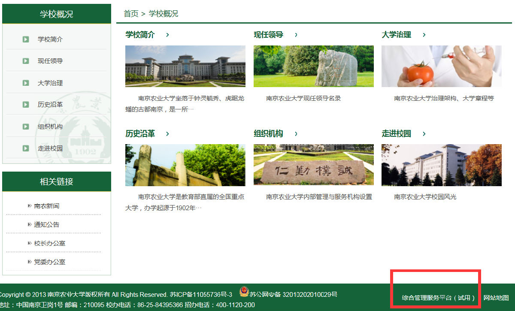Click the 仁勤朴诚 stone thumbnail
The width and height of the screenshot is (515, 311).
313,165
